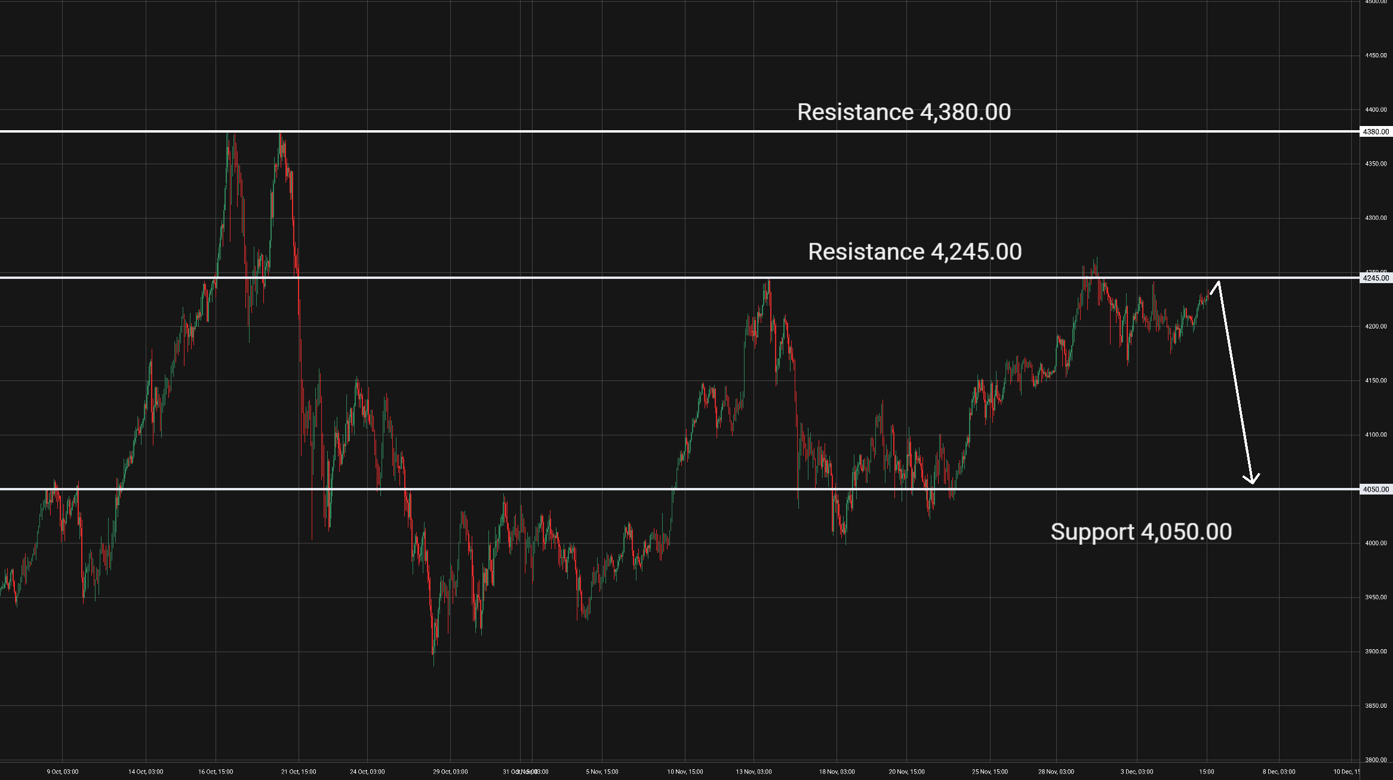
Task: Select the 4050.00 highlighted price axis label
Action: pos(1376,490)
